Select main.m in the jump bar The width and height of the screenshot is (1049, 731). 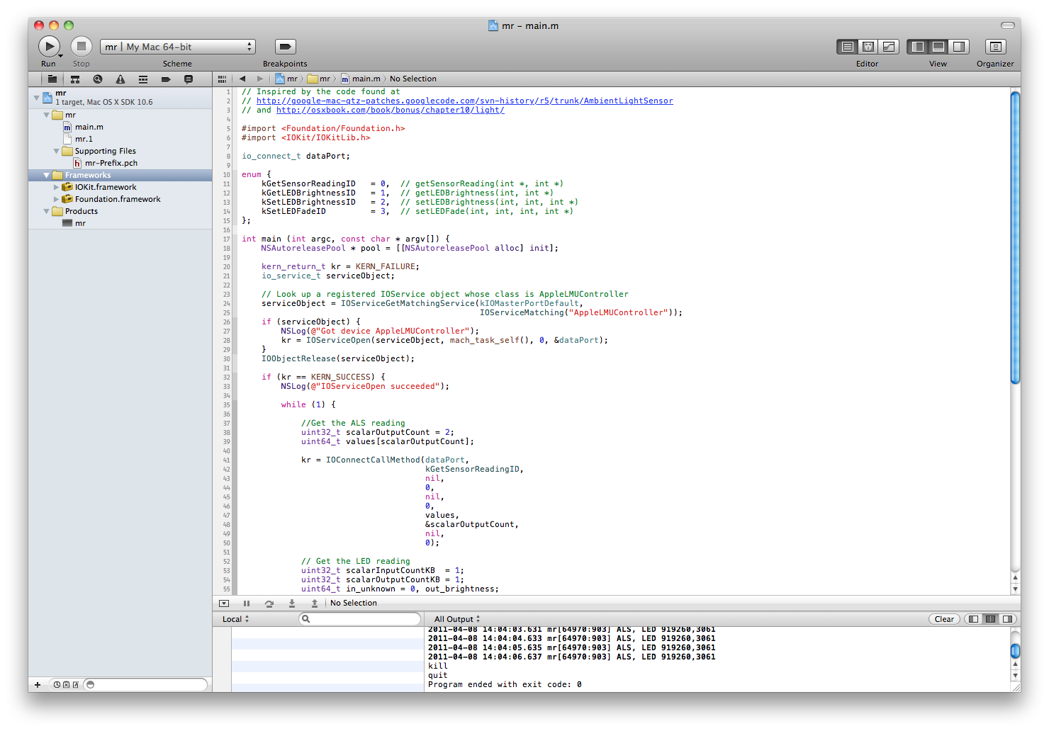(x=366, y=79)
